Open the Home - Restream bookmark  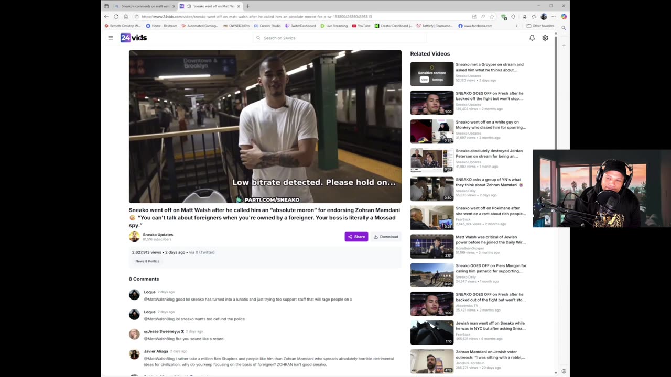coord(161,26)
